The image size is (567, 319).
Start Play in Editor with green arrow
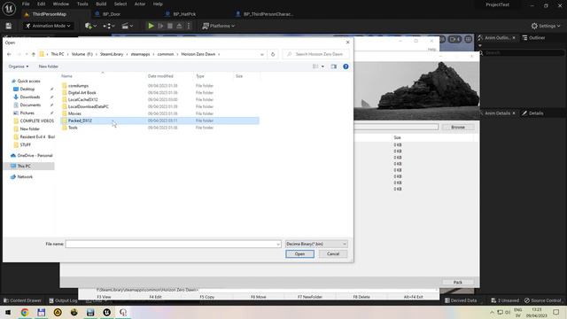coord(151,26)
